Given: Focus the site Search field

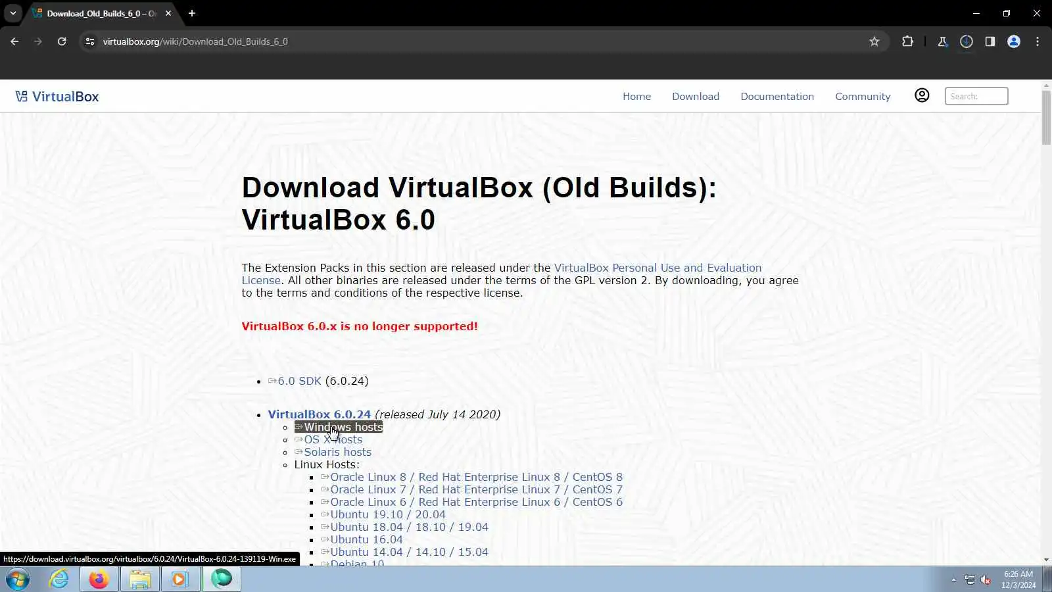Looking at the screenshot, I should tap(976, 96).
